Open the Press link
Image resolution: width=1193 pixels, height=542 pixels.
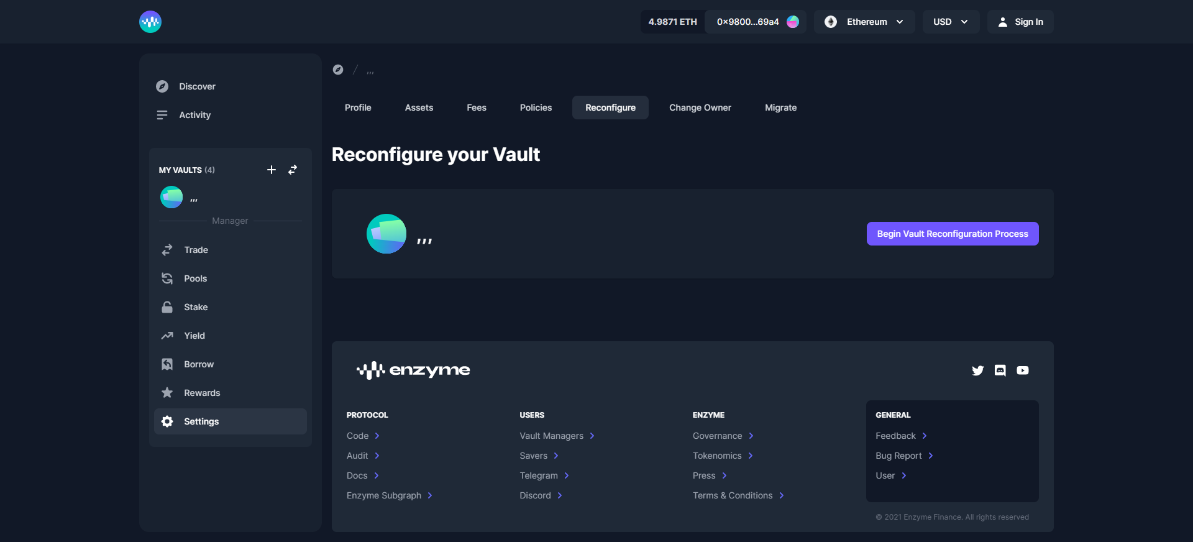(x=704, y=475)
